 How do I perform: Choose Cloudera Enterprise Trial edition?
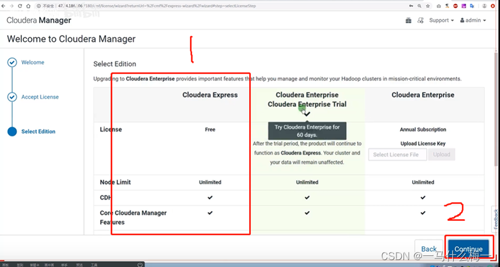tap(307, 104)
